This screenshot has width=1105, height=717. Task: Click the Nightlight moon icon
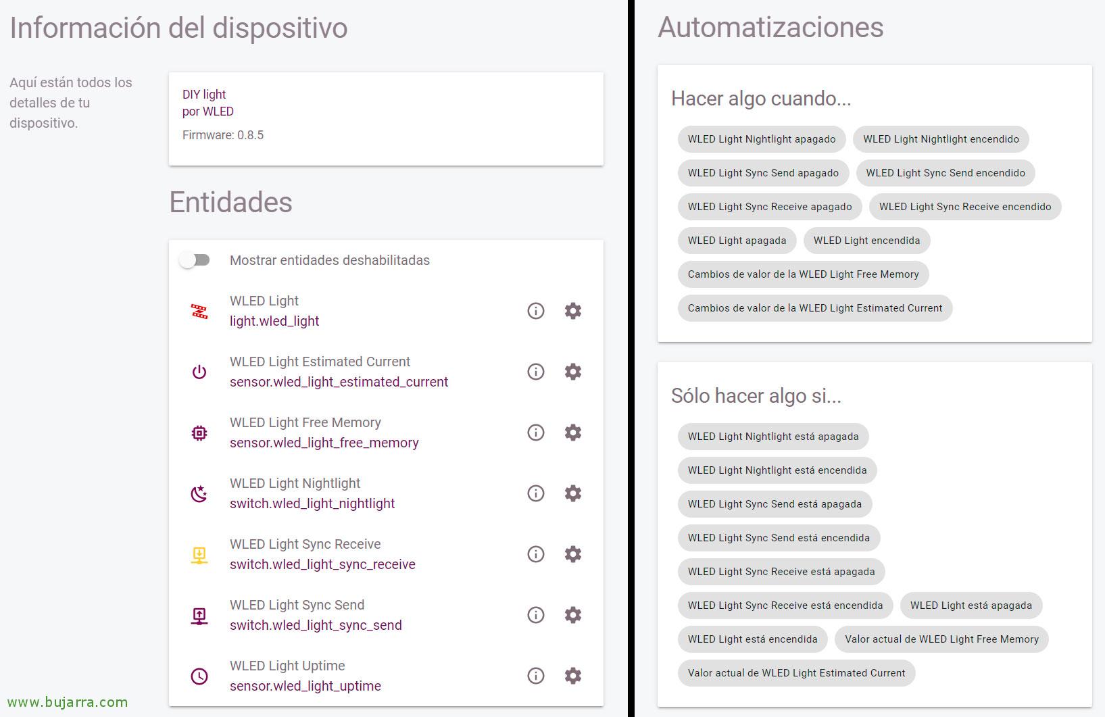pyautogui.click(x=199, y=494)
